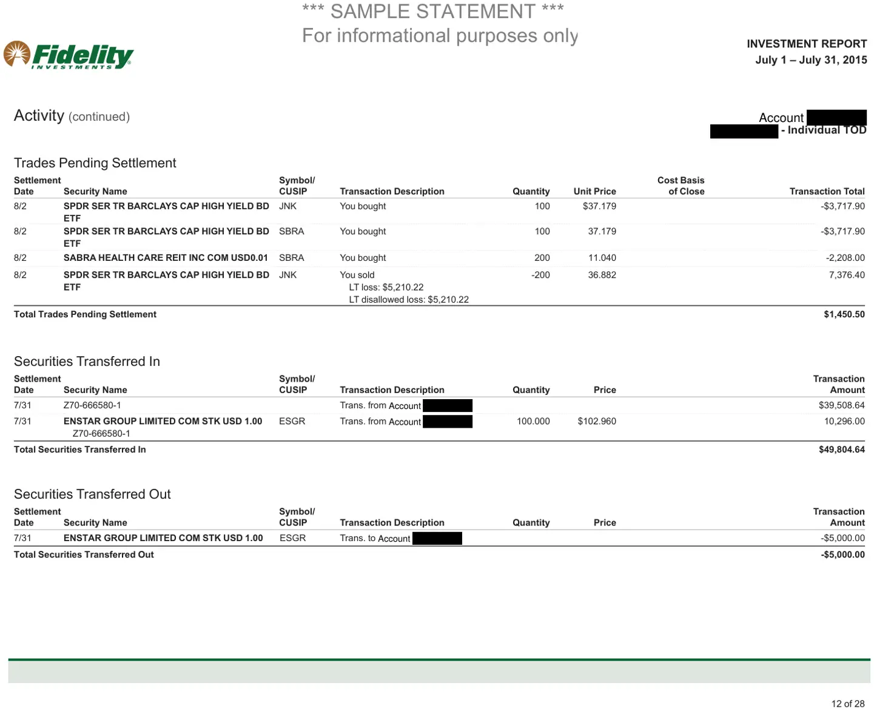Select the $49,804.64 transferred in total
This screenshot has width=874, height=711.
tap(842, 450)
